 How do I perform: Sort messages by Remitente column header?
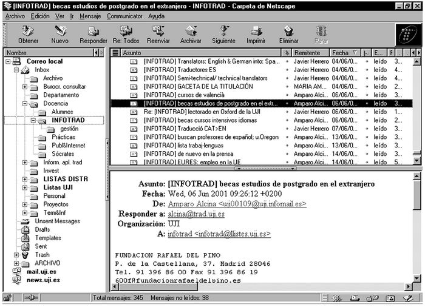point(311,53)
